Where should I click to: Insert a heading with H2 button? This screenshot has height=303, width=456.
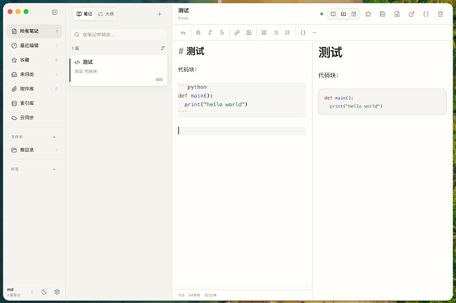[183, 33]
